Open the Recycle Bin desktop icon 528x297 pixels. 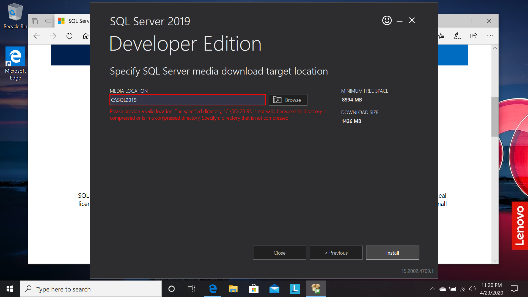15,16
